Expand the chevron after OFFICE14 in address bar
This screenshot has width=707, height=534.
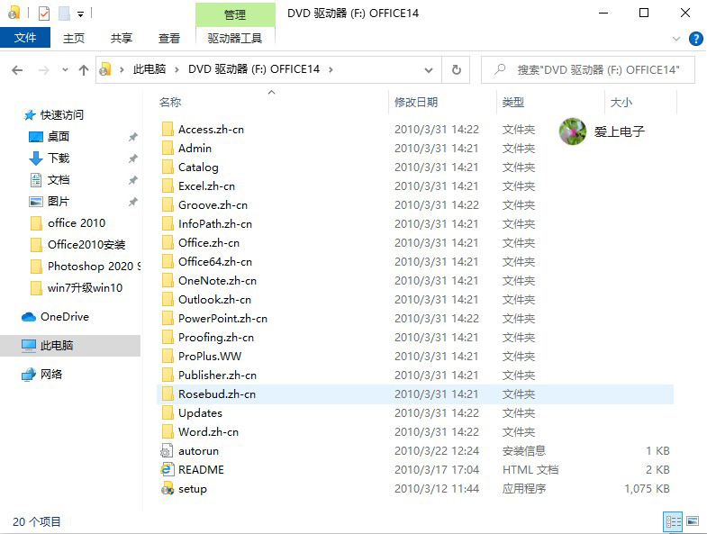pyautogui.click(x=331, y=69)
